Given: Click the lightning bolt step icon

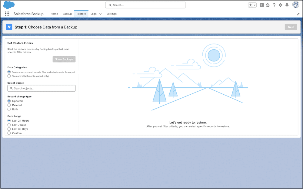Looking at the screenshot, I should pos(9,27).
